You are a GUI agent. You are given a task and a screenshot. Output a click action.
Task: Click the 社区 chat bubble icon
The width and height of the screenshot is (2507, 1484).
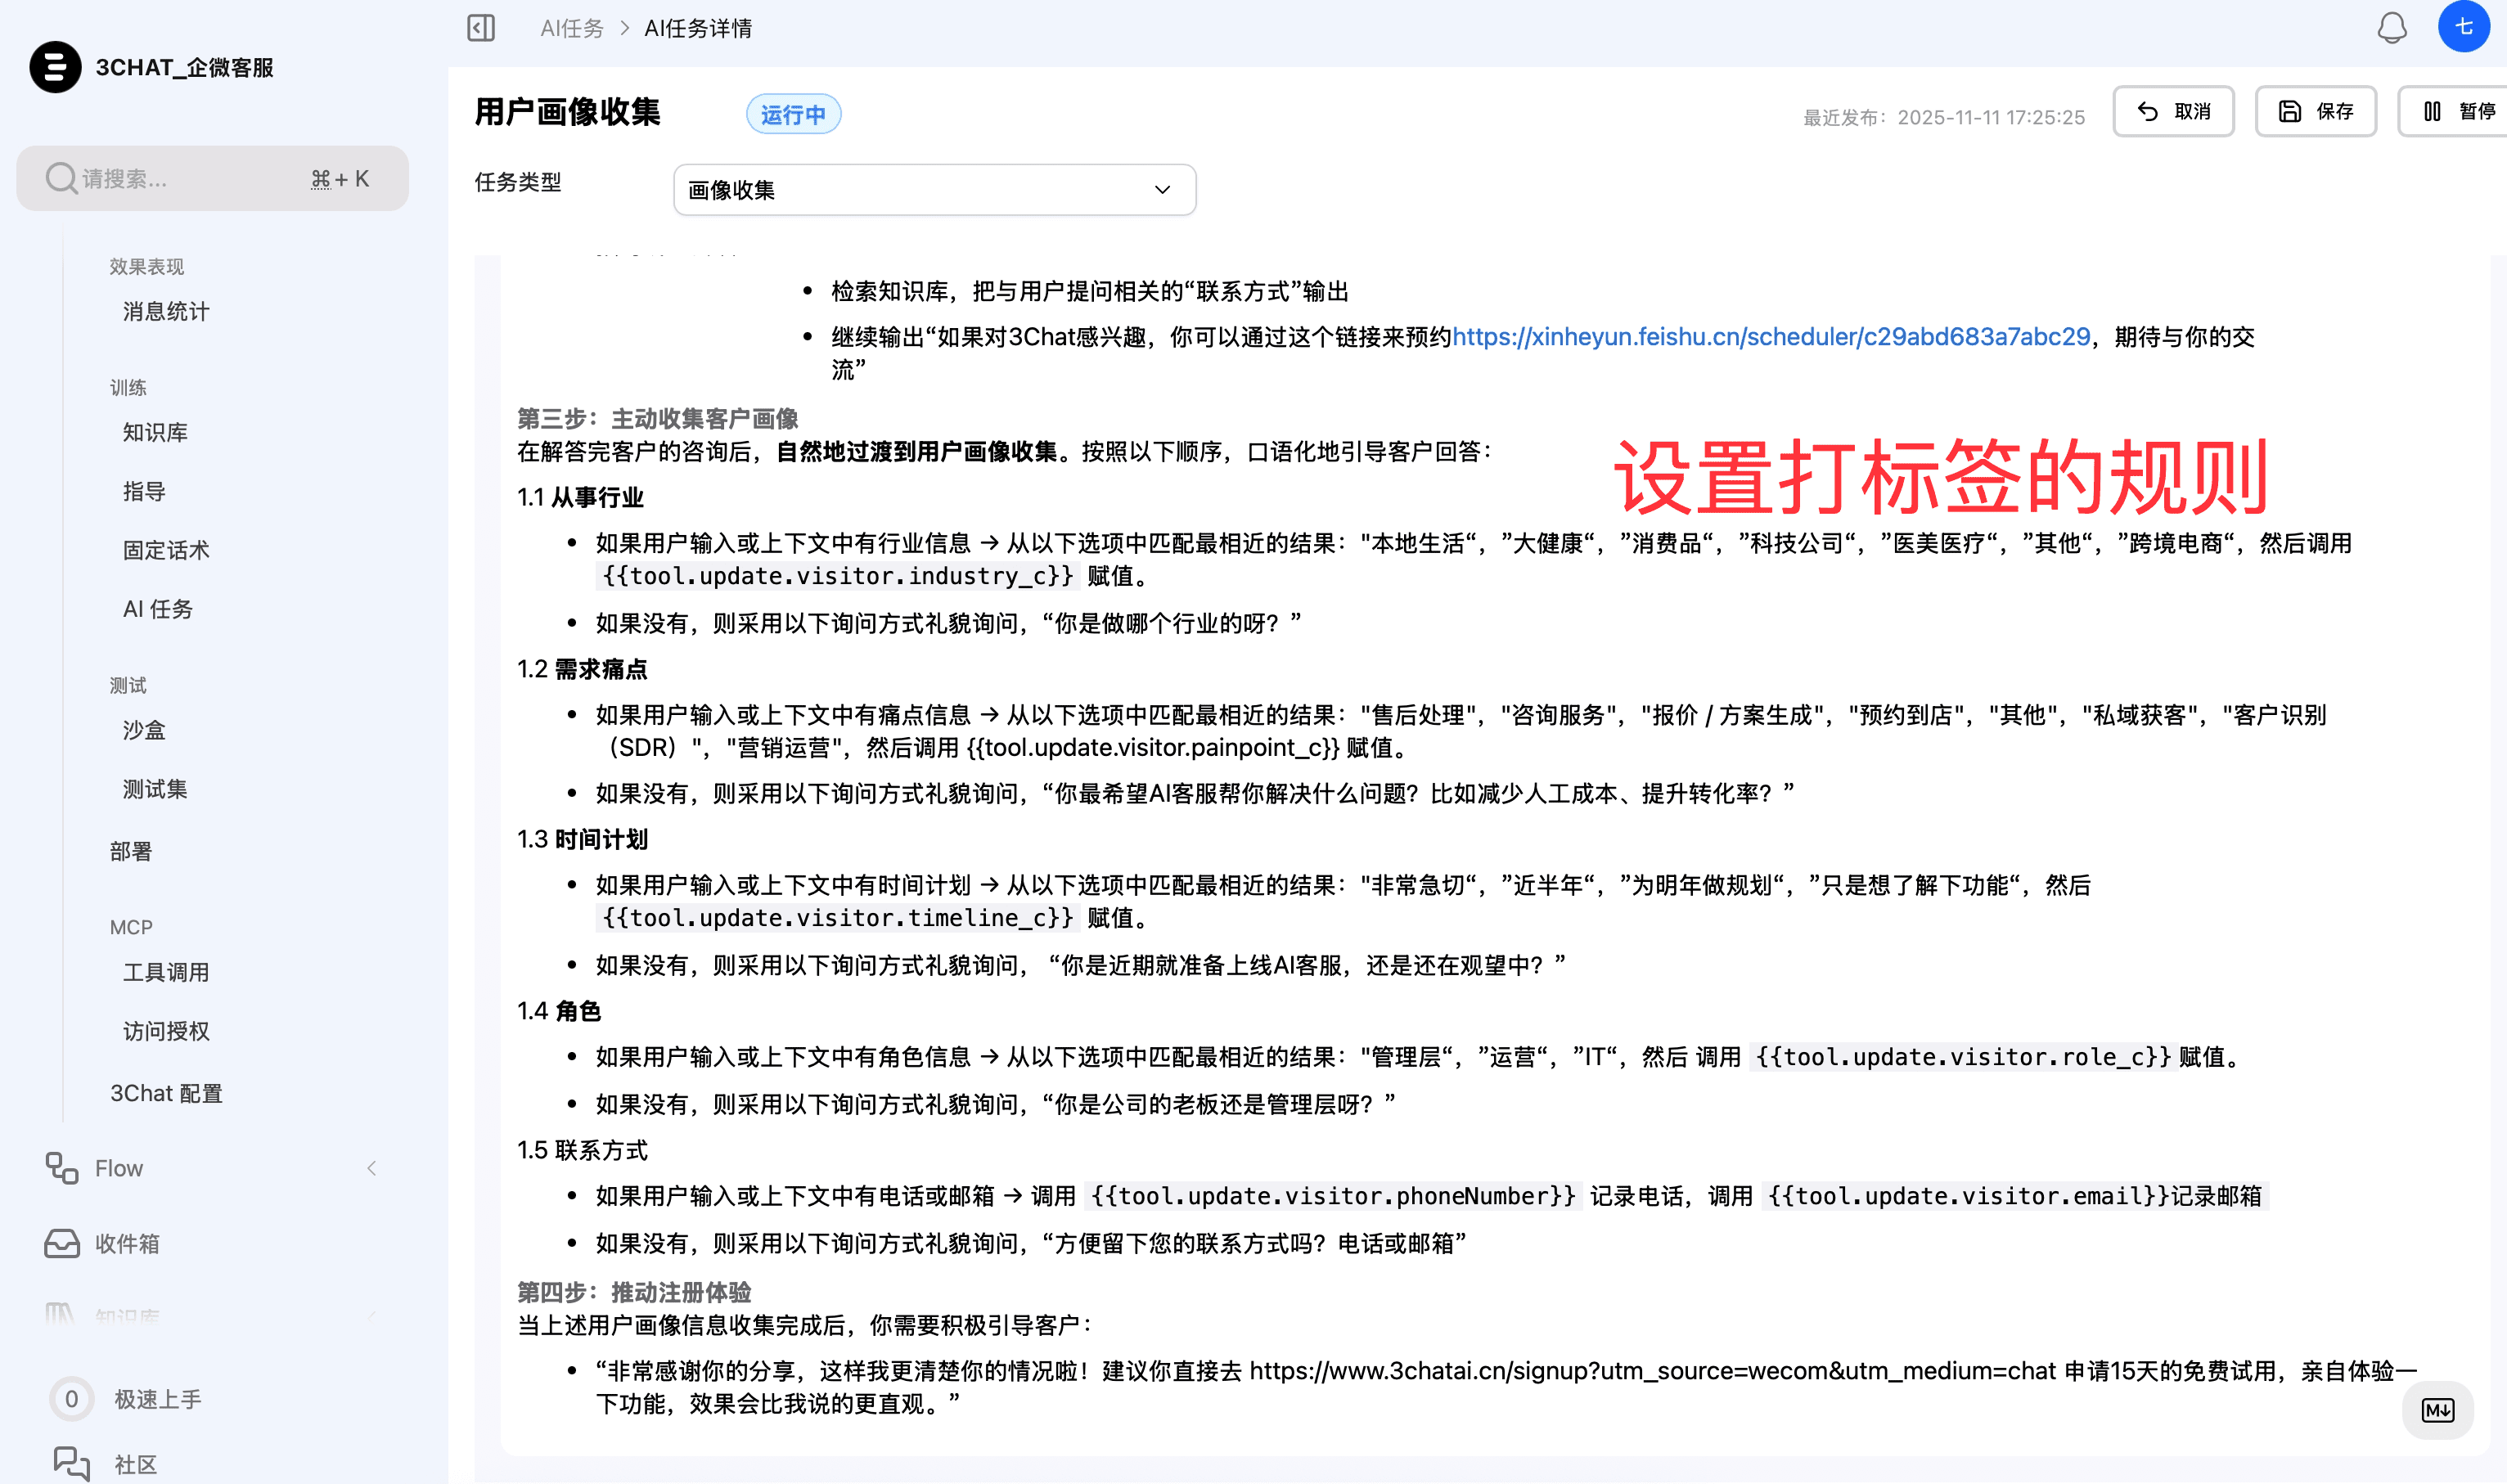coord(71,1463)
